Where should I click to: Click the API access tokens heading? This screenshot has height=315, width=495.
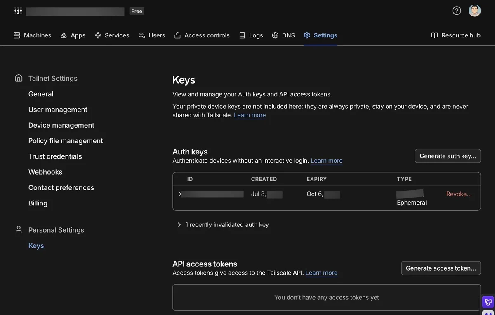205,264
